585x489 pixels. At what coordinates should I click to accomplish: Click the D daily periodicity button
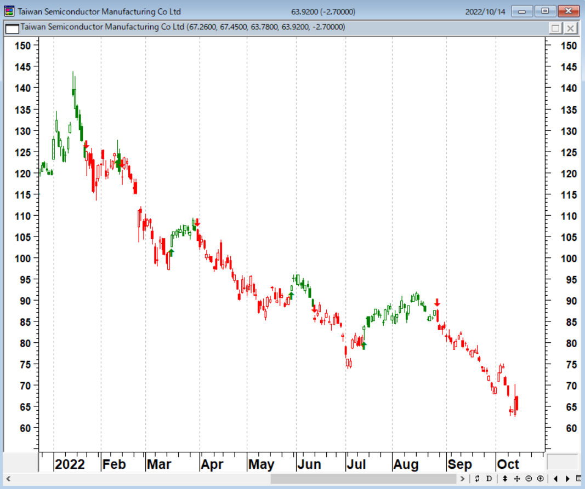pyautogui.click(x=489, y=479)
